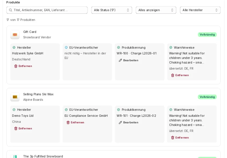Click check icon beside Hersteller in Ski Wax
Screen dimensions: 227x158
point(14,110)
